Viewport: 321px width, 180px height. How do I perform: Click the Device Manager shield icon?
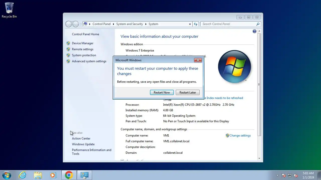(68, 43)
